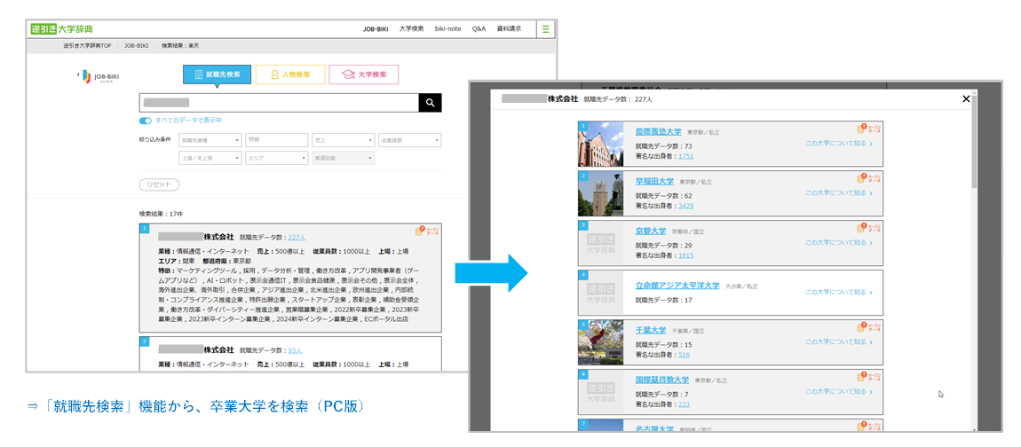1021x447 pixels.
Task: Open Q&A in top navigation
Action: coord(479,29)
